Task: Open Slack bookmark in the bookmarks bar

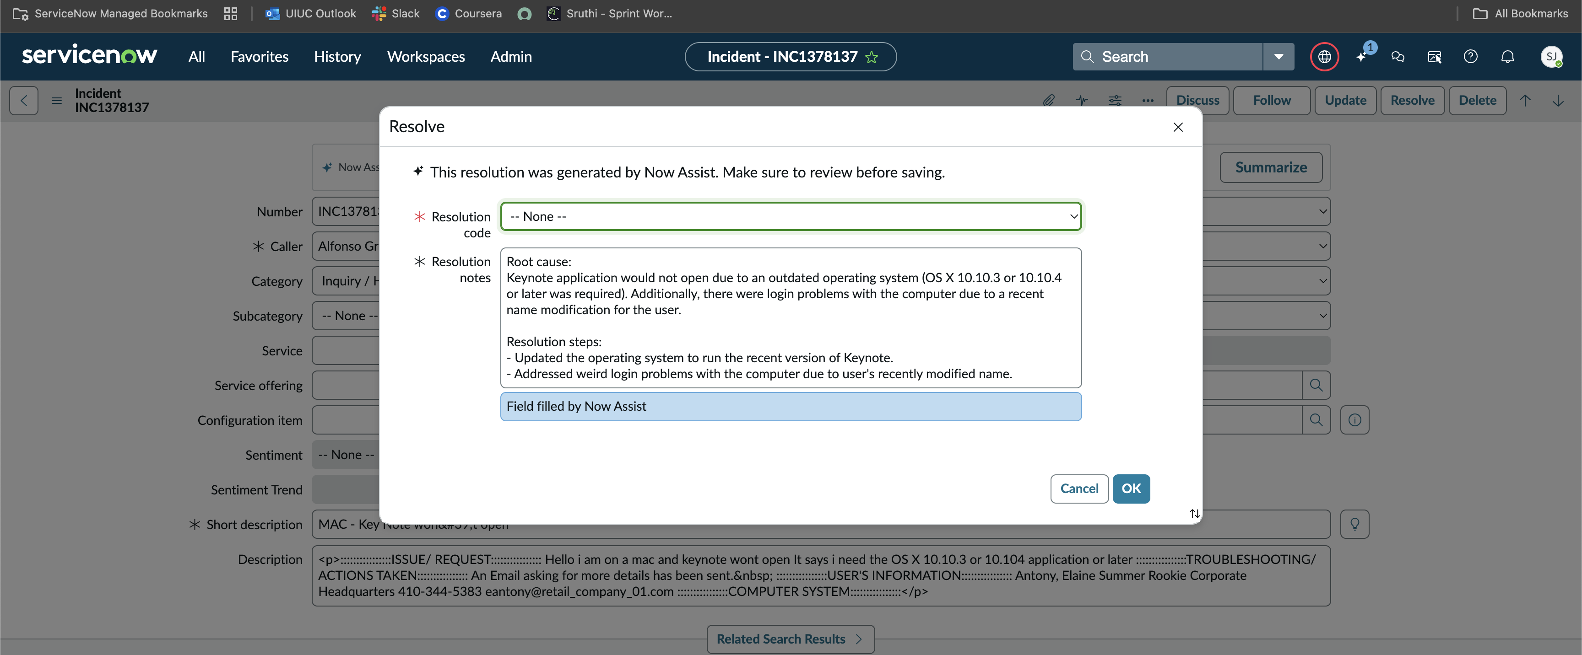Action: 396,14
